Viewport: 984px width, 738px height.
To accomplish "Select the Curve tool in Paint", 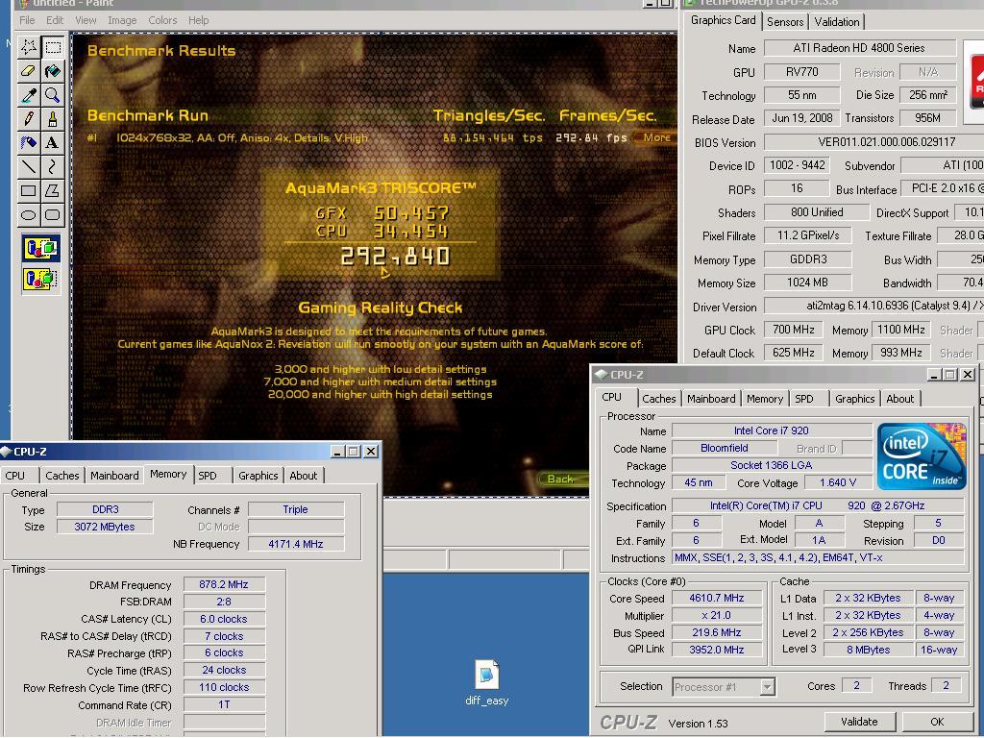I will pos(53,166).
